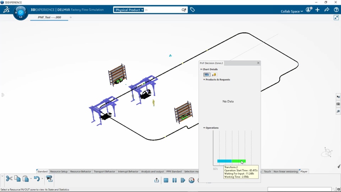Select the first chart details view toggle
Image resolution: width=341 pixels, height=192 pixels.
point(207,75)
